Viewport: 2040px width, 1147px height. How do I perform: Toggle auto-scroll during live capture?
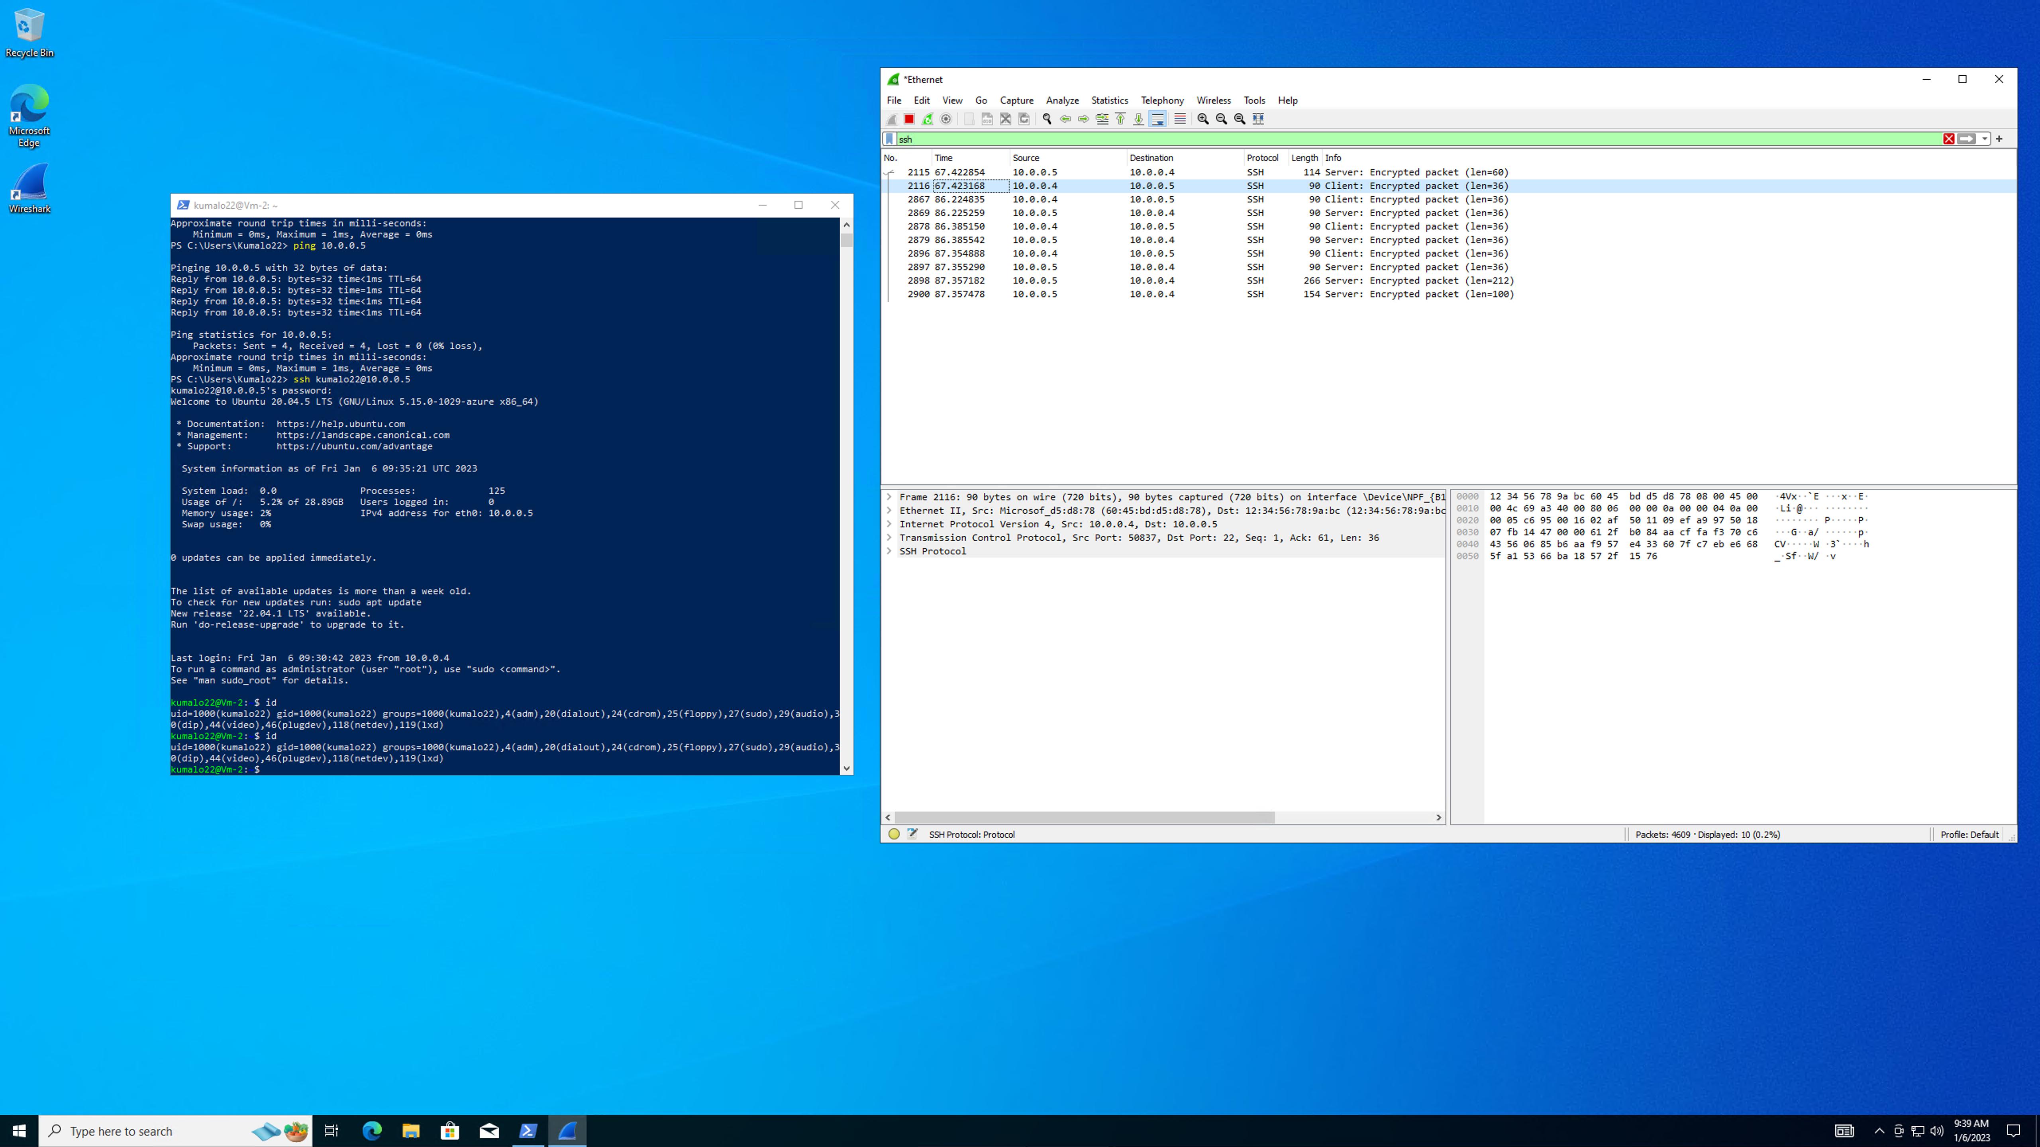tap(1158, 119)
